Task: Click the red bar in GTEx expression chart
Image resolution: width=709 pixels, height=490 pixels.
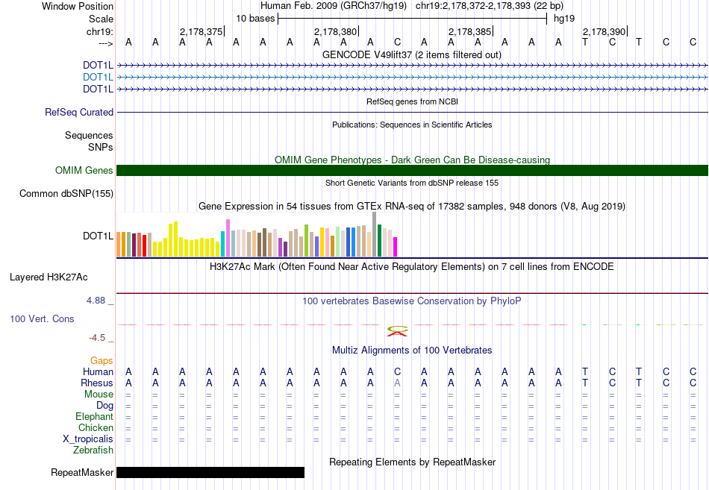Action: [144, 246]
